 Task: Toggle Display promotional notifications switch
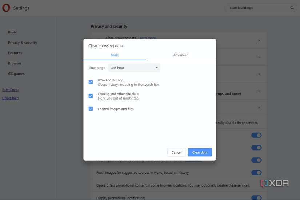256,198
